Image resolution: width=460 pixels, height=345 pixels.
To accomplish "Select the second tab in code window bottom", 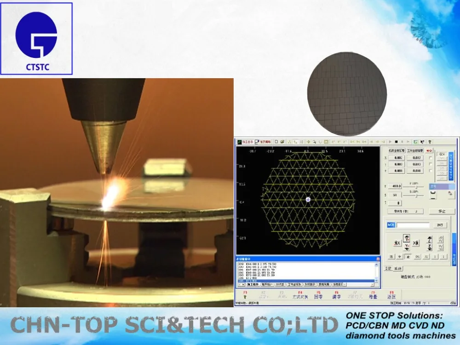I will click(x=267, y=284).
